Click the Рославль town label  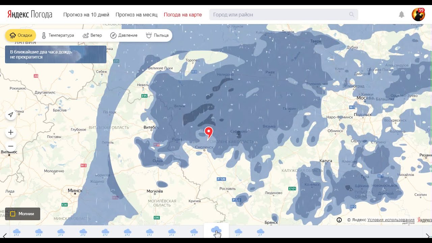click(227, 189)
